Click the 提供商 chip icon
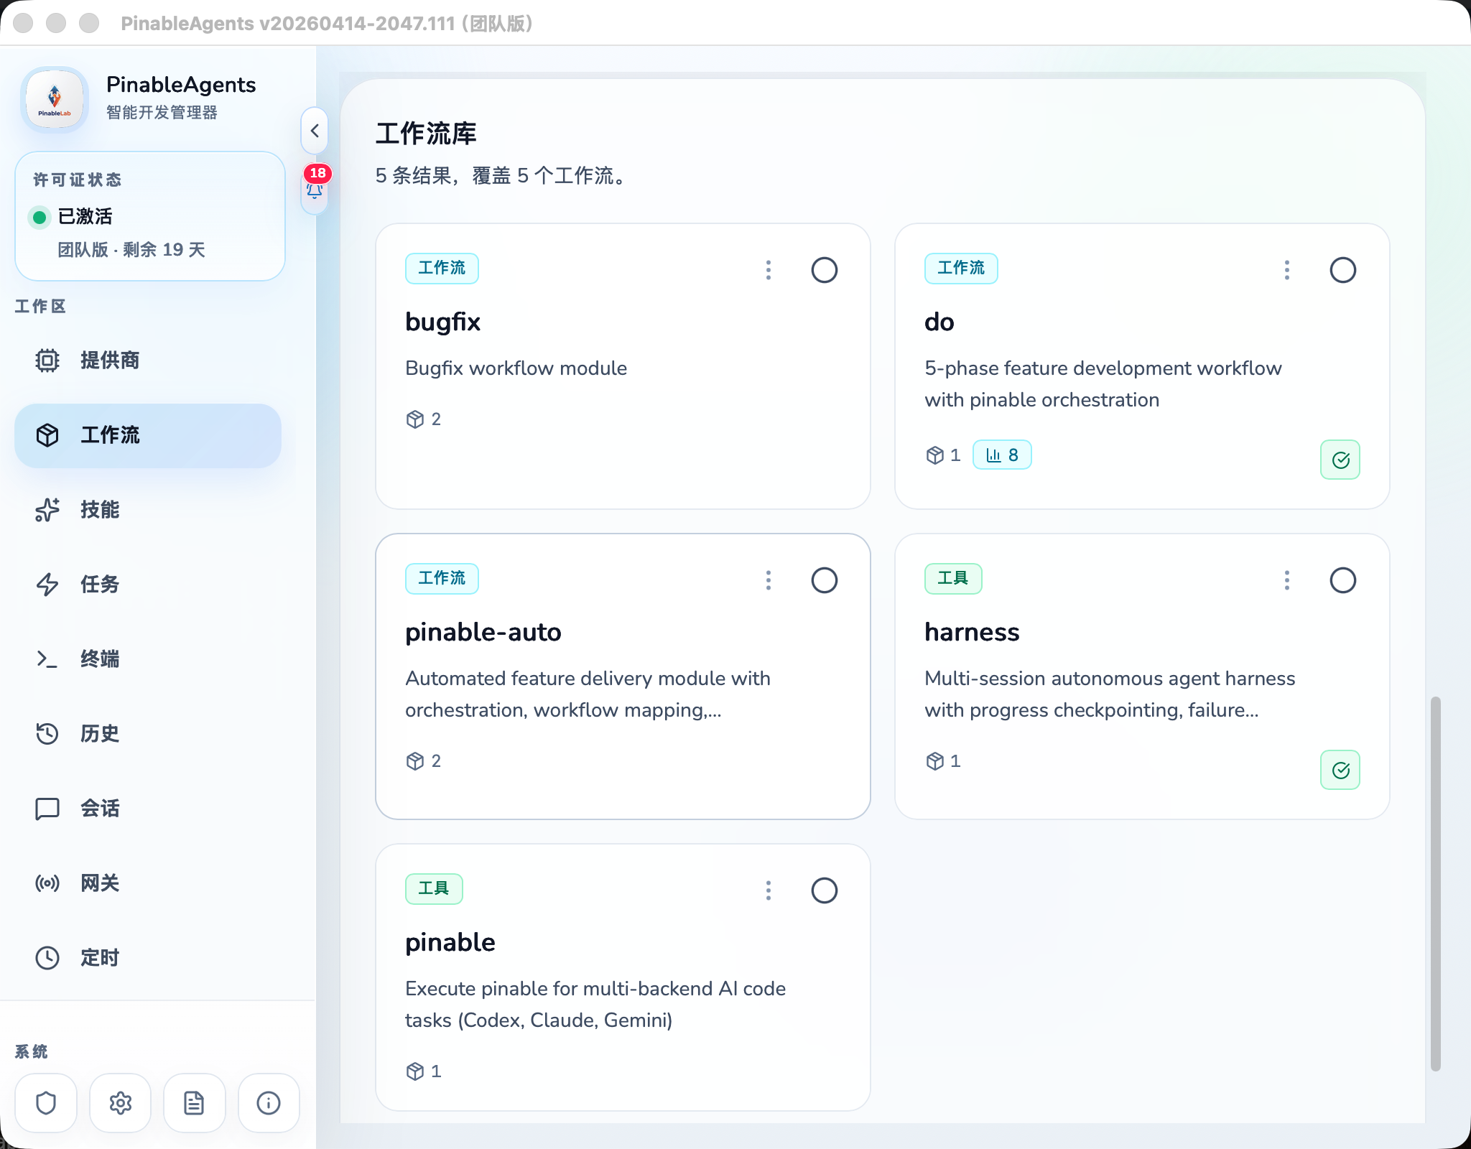The image size is (1471, 1149). pyautogui.click(x=47, y=360)
